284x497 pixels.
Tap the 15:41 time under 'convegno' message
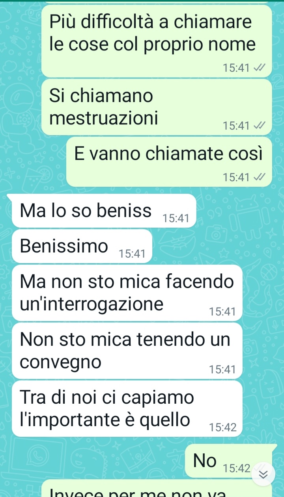223,369
